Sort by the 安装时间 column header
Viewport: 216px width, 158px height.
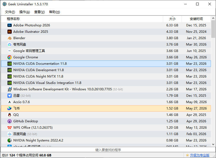196,19
